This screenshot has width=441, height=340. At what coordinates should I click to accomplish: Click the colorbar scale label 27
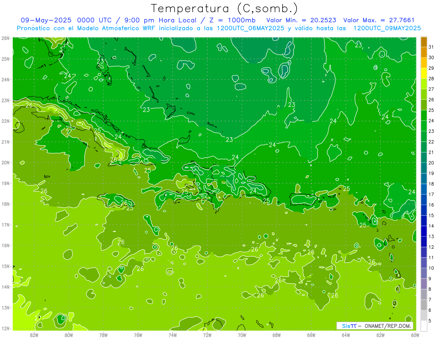(x=431, y=89)
